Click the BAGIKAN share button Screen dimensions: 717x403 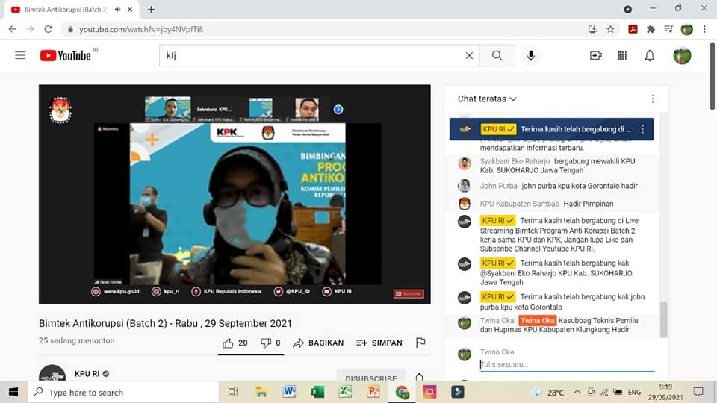click(318, 343)
